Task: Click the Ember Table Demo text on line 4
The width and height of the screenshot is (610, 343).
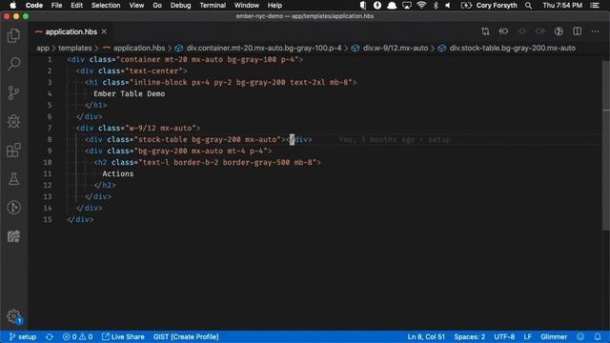Action: point(130,93)
